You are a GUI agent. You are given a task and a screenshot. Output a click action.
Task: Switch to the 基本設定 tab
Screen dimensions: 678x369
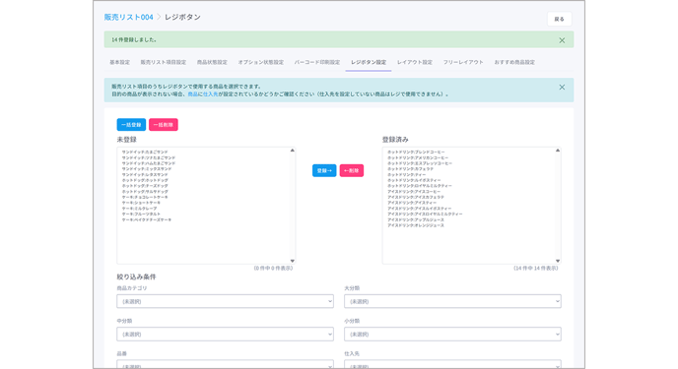pyautogui.click(x=120, y=62)
